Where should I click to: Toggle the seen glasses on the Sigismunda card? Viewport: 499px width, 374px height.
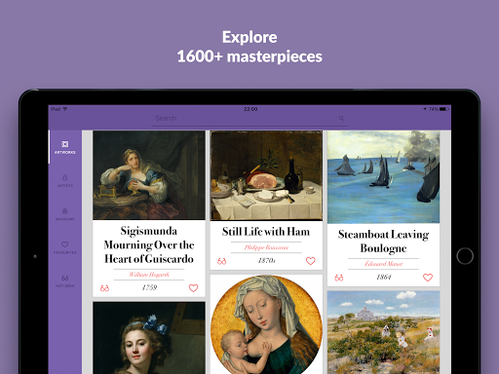(104, 288)
